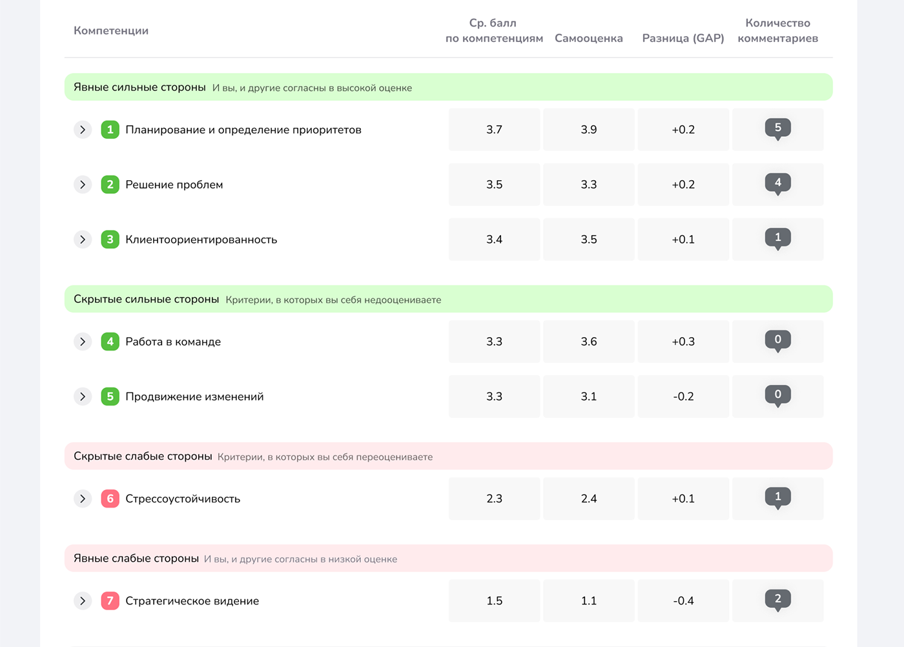
Task: Click the score cell 1.5 for Стратегическое видение
Action: [494, 601]
